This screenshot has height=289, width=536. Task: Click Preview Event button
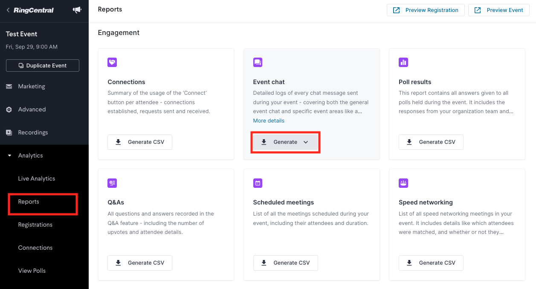click(x=499, y=10)
